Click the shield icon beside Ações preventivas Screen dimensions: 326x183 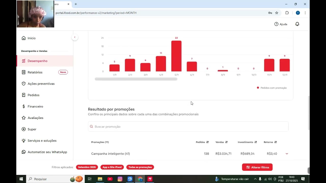tap(24, 84)
